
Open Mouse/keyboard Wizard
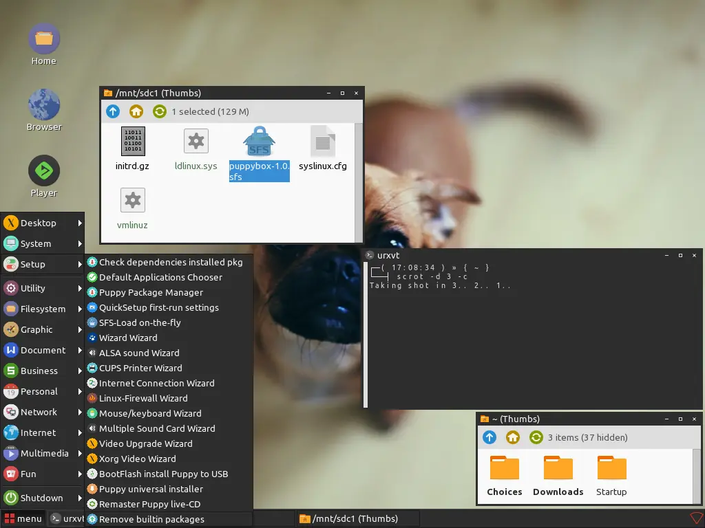point(169,413)
